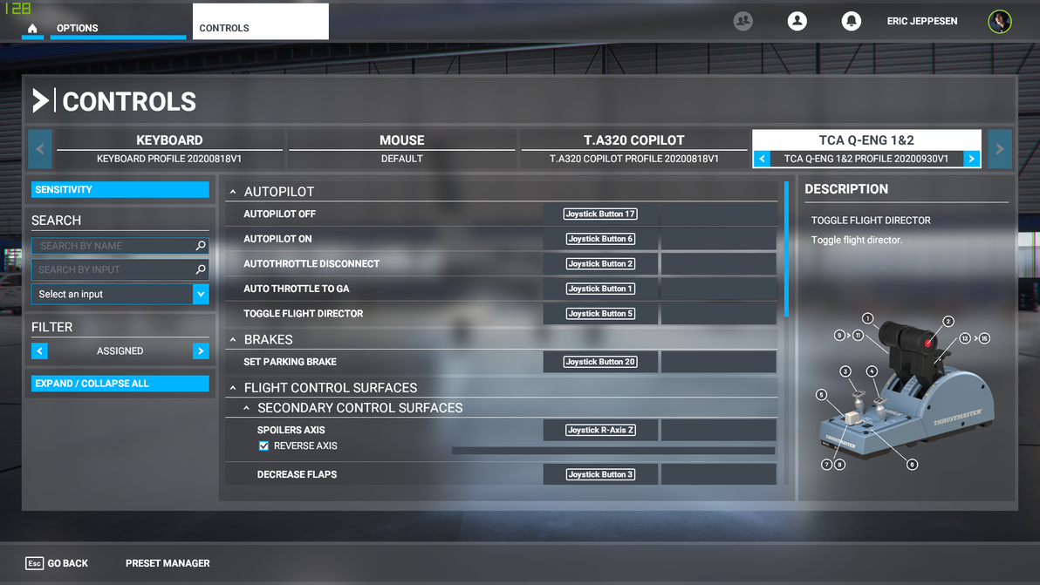The width and height of the screenshot is (1040, 585).
Task: Select the Keyboard device tab
Action: 169,148
